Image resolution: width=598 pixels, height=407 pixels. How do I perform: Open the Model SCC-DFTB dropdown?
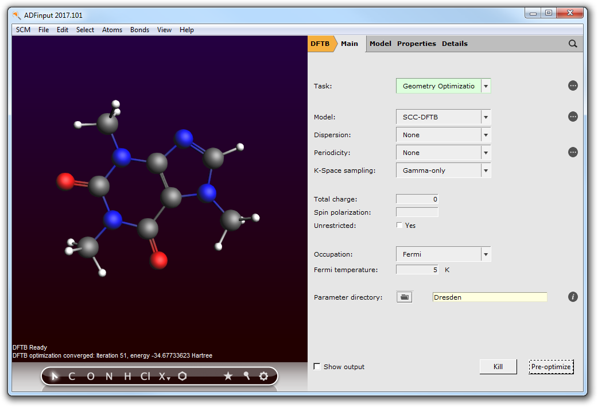[x=443, y=117]
